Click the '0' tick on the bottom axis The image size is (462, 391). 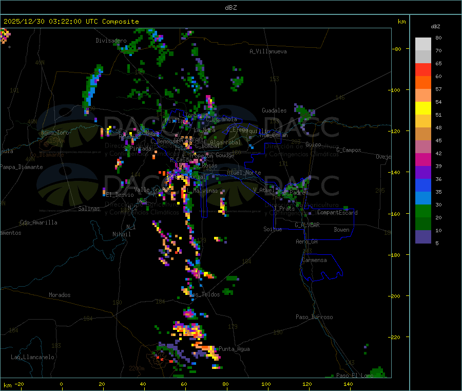tap(61, 384)
